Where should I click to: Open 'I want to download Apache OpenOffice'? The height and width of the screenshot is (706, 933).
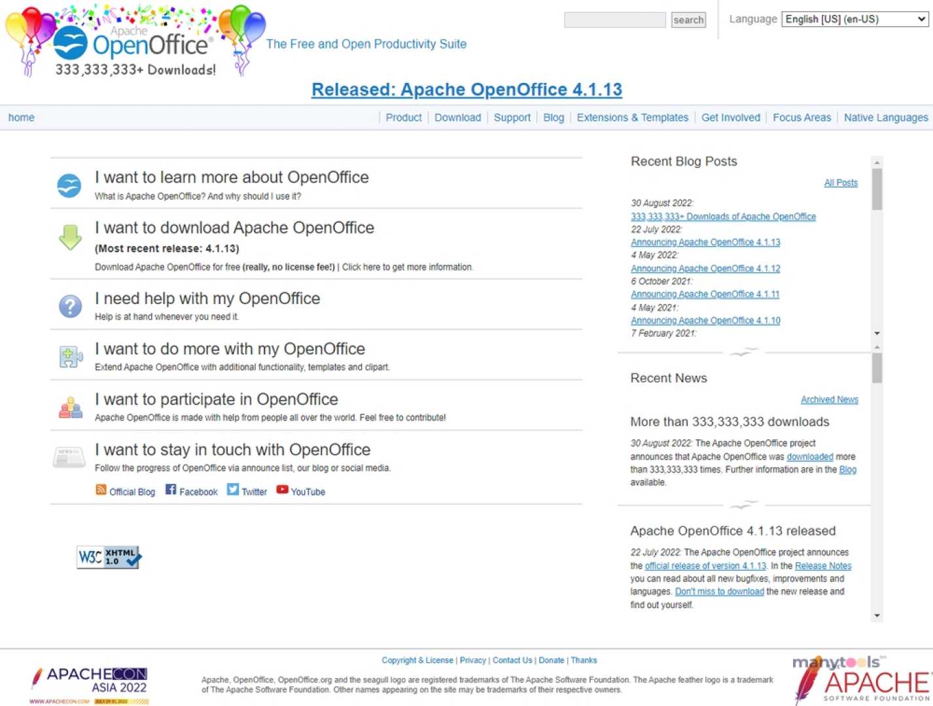coord(234,227)
